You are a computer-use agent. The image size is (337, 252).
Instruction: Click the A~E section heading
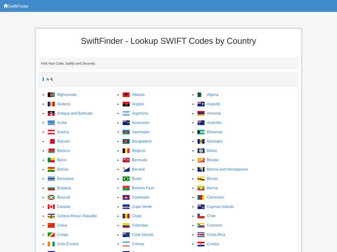coord(50,79)
